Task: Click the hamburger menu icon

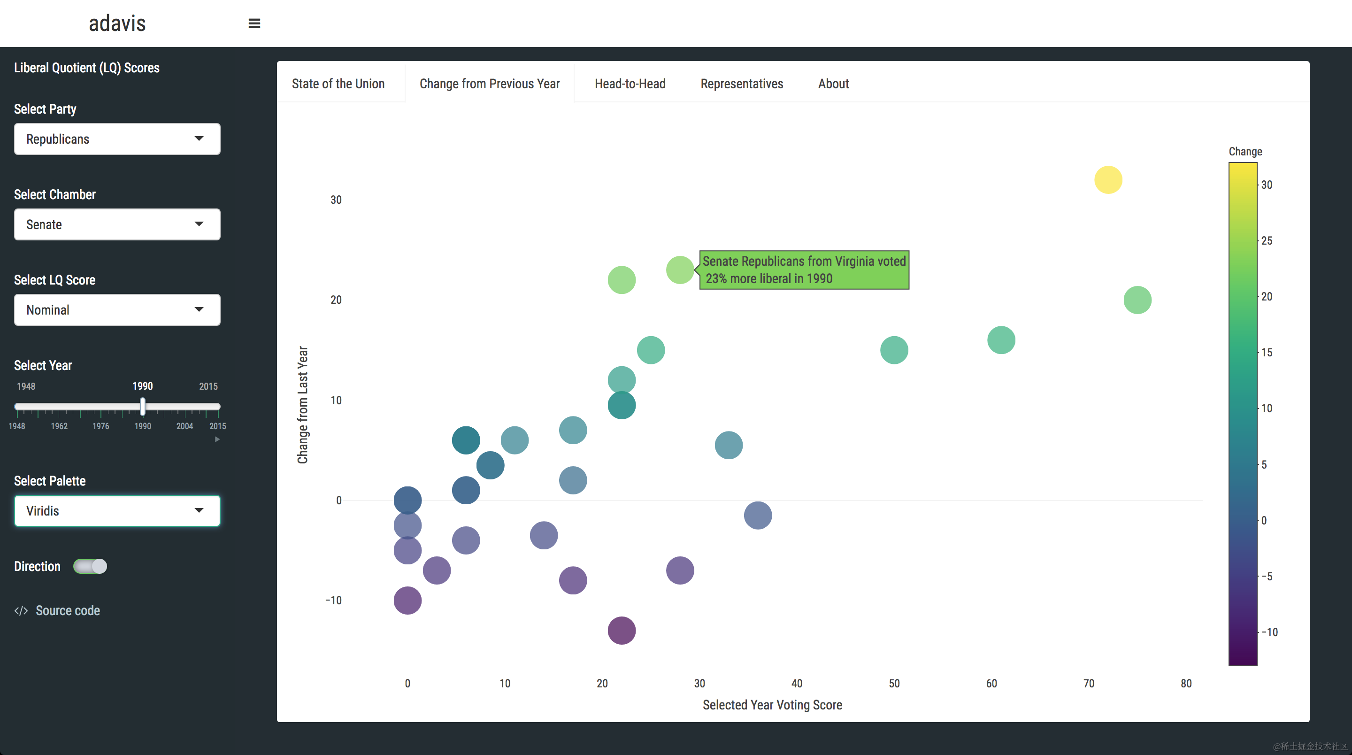Action: 254,23
